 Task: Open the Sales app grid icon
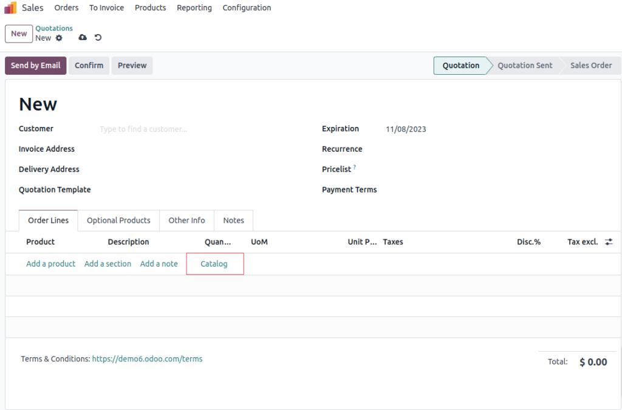click(x=10, y=7)
